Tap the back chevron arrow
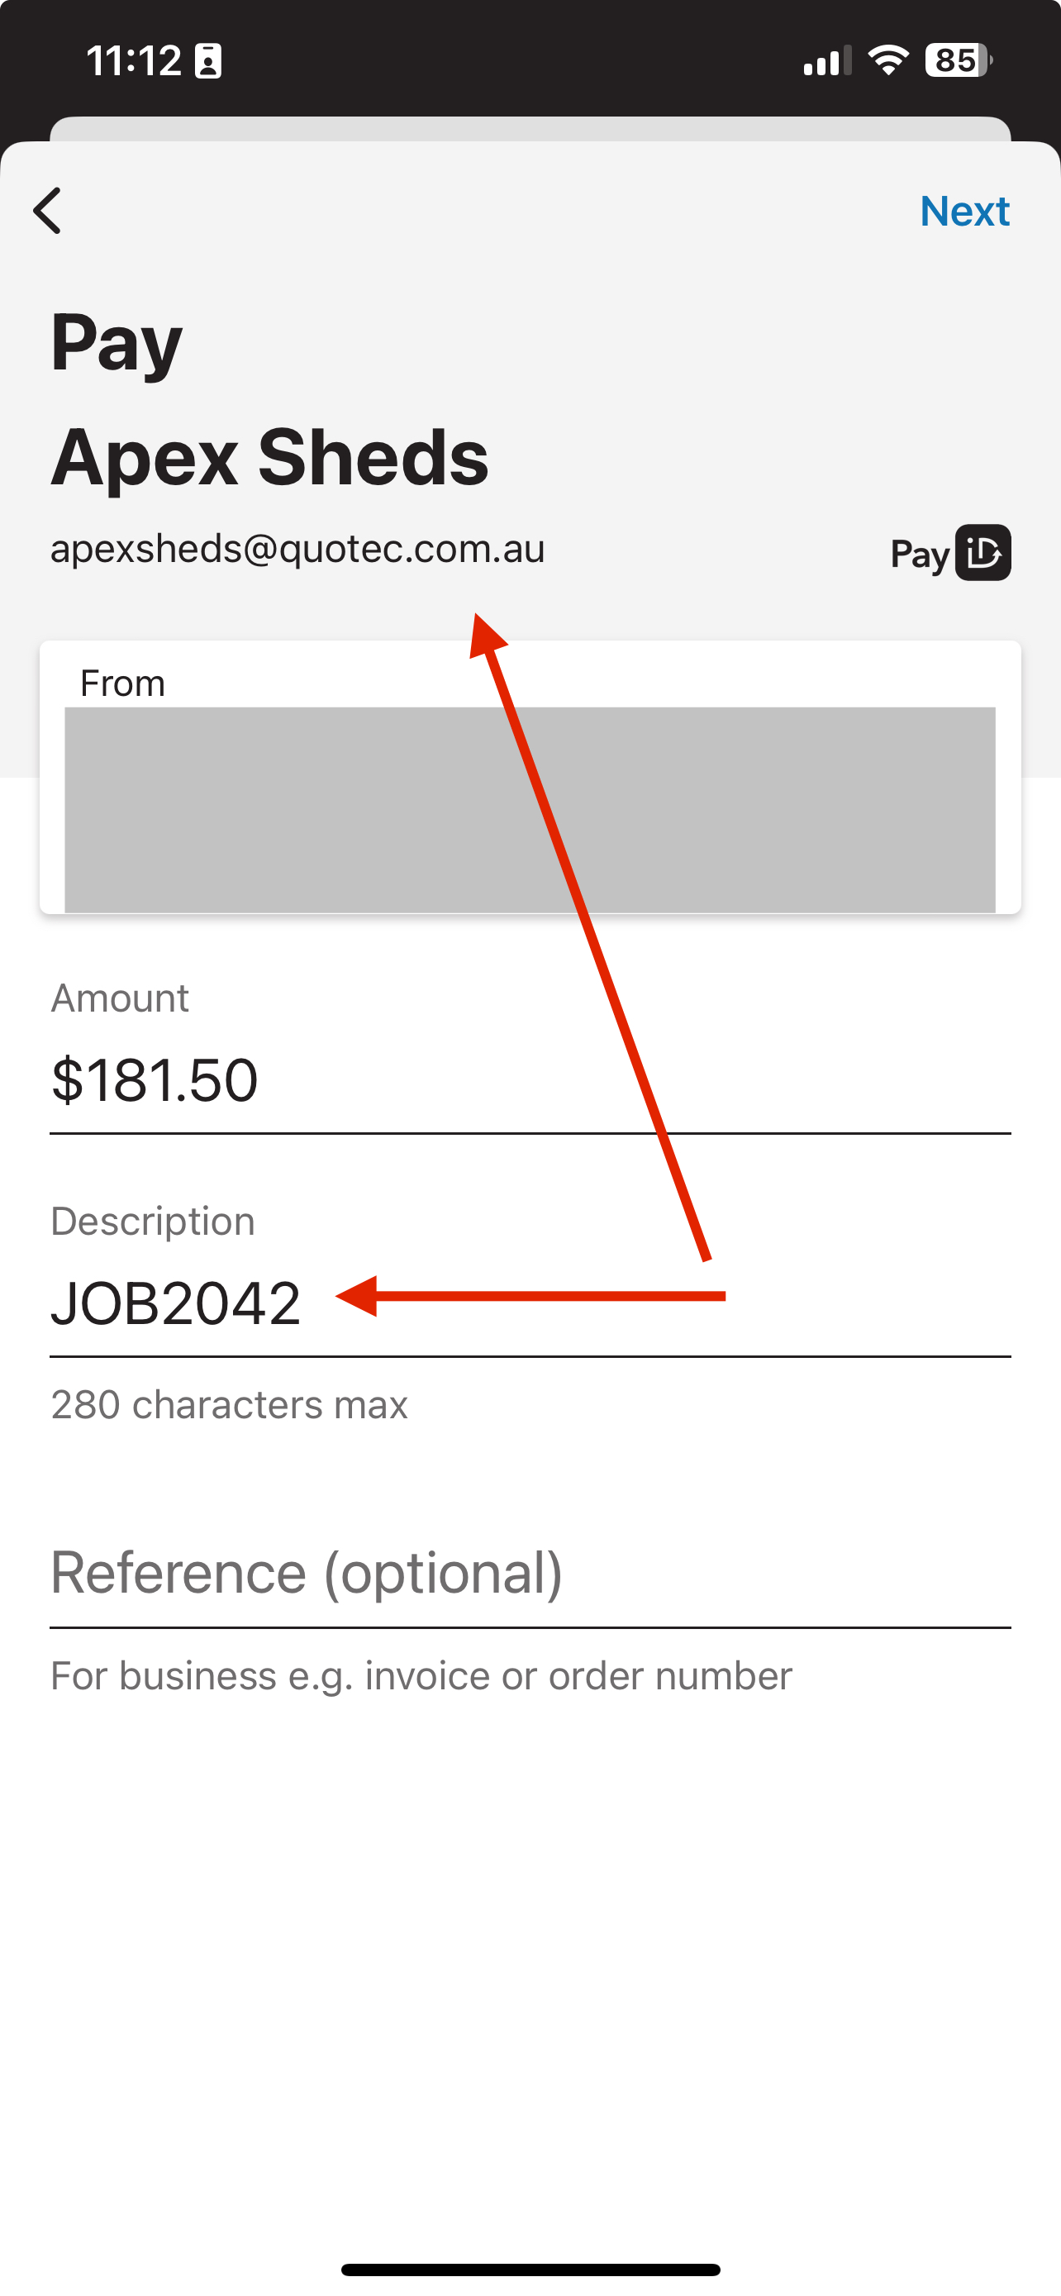The height and width of the screenshot is (2296, 1061). coord(47,211)
